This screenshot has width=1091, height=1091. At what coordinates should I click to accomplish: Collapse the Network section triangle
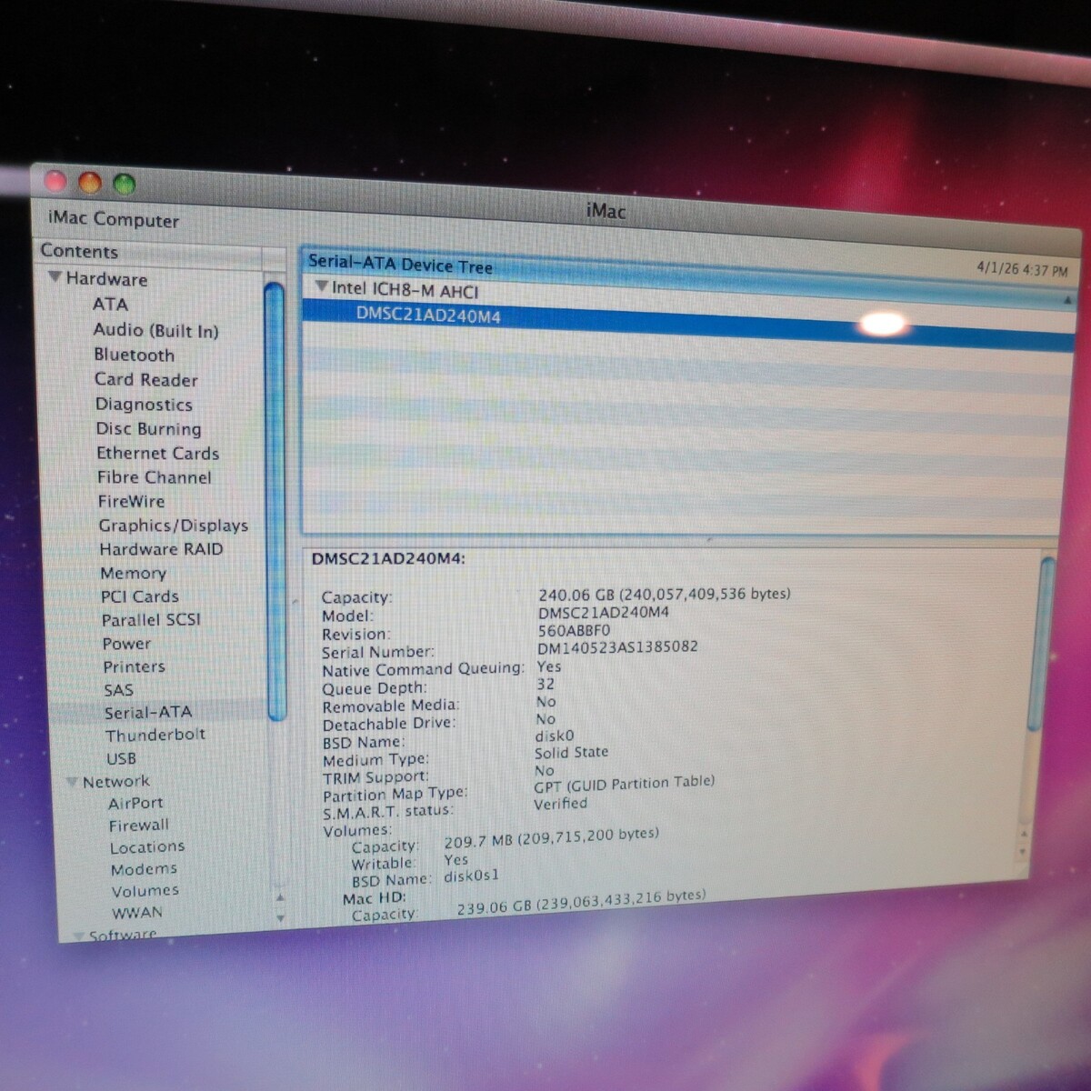72,781
